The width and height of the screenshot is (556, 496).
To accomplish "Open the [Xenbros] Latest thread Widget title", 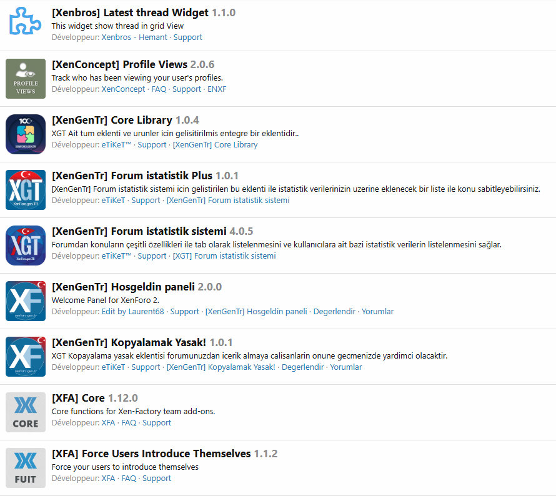I will [x=130, y=12].
